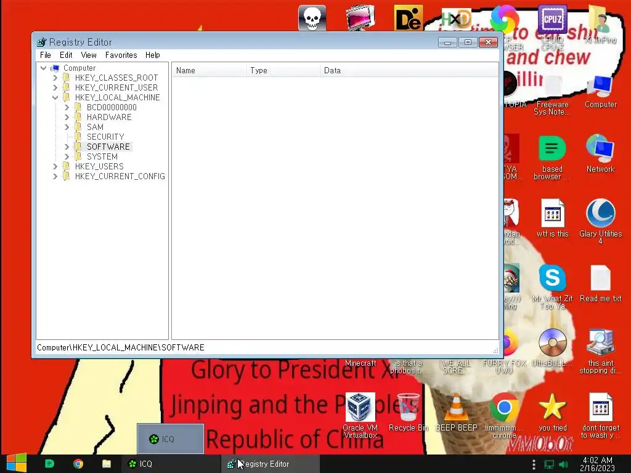Expand HKEY_USERS arrow
The height and width of the screenshot is (473, 631).
tap(55, 166)
